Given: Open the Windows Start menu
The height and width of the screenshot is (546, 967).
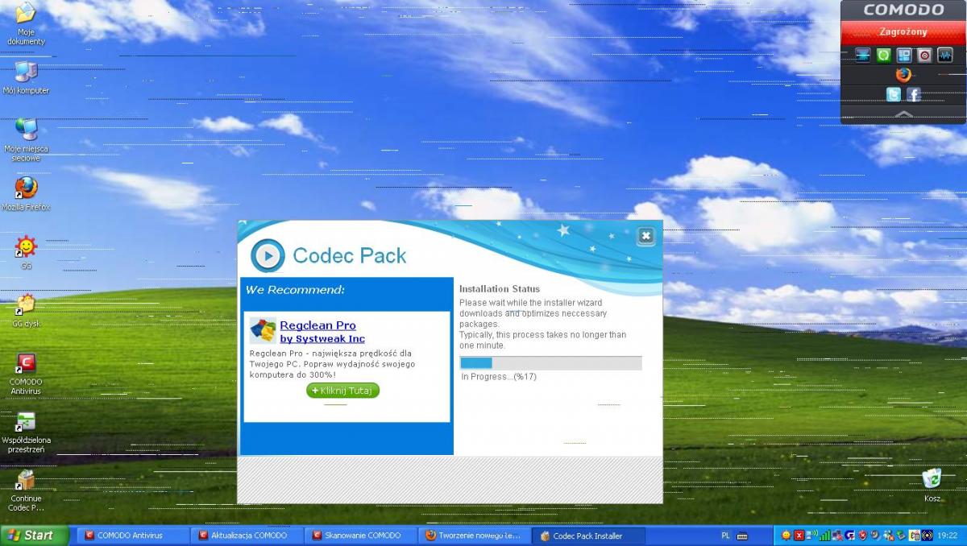Looking at the screenshot, I should 34,536.
